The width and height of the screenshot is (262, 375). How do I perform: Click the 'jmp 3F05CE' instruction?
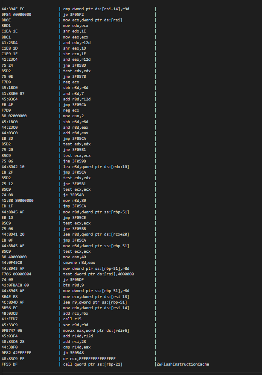(74, 218)
